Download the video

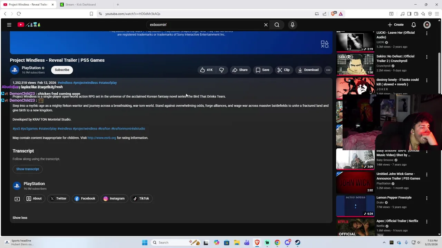[x=308, y=70]
